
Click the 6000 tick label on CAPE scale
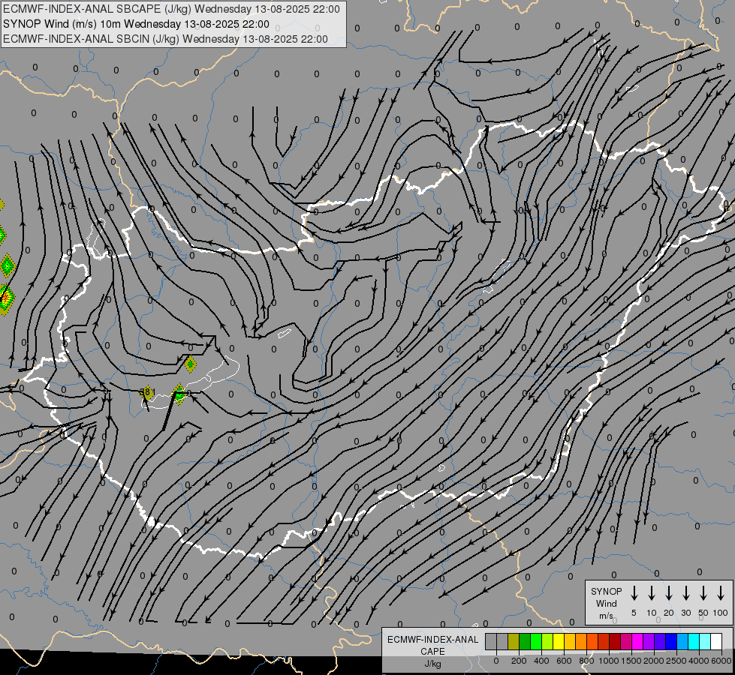click(721, 661)
